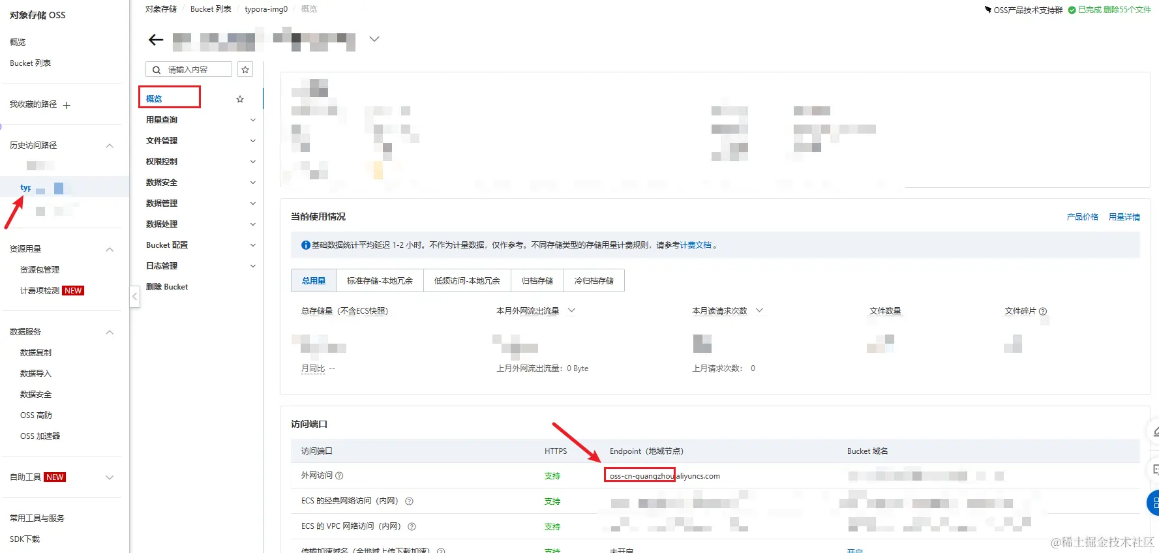Collapse the sidebar with the side handle
The width and height of the screenshot is (1159, 553).
tap(134, 297)
